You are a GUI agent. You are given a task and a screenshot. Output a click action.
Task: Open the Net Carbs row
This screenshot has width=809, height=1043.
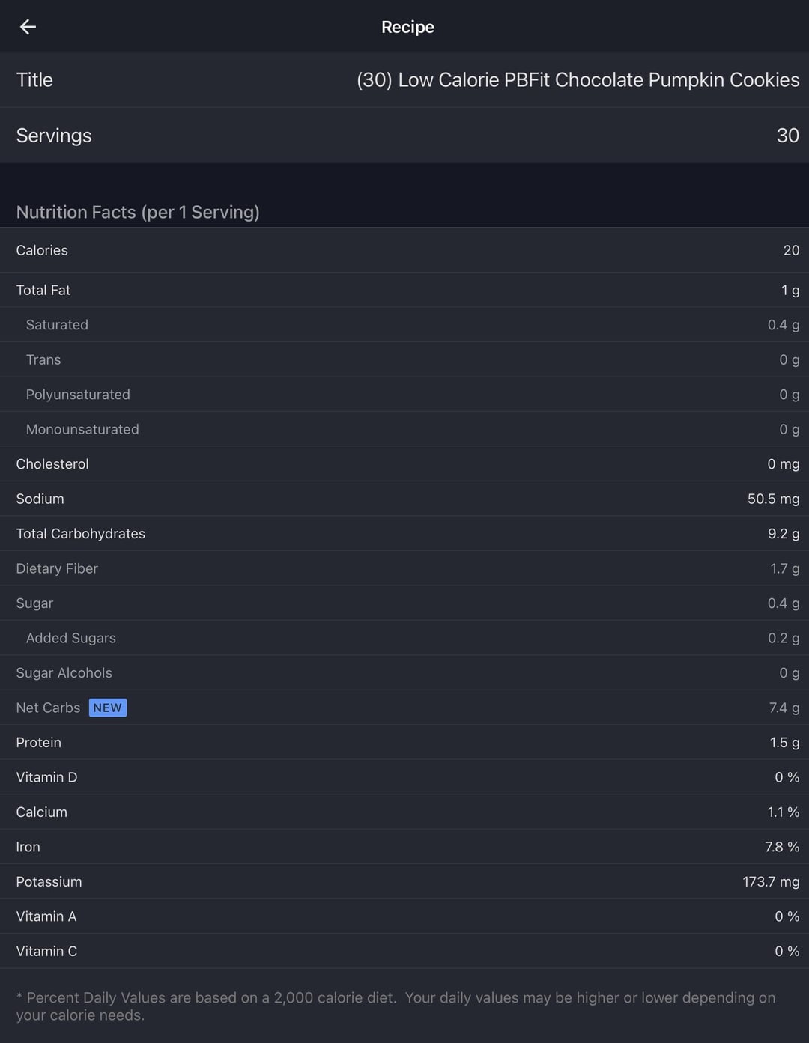(404, 708)
